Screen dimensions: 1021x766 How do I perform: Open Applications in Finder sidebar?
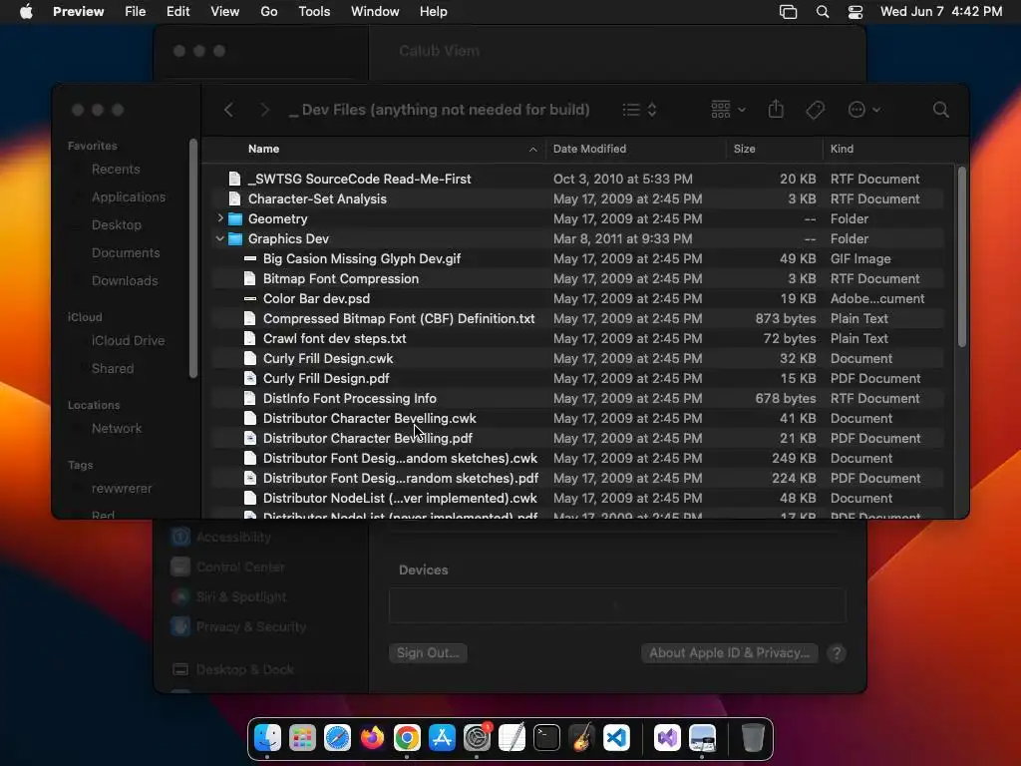(129, 196)
